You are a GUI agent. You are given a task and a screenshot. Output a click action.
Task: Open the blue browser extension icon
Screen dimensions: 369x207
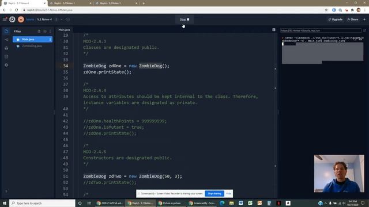point(334,10)
